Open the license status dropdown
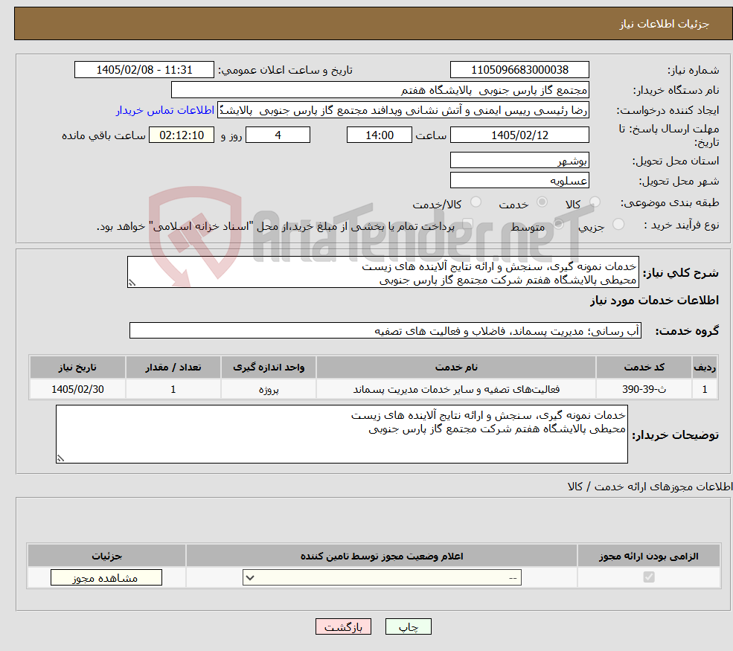 tap(382, 577)
